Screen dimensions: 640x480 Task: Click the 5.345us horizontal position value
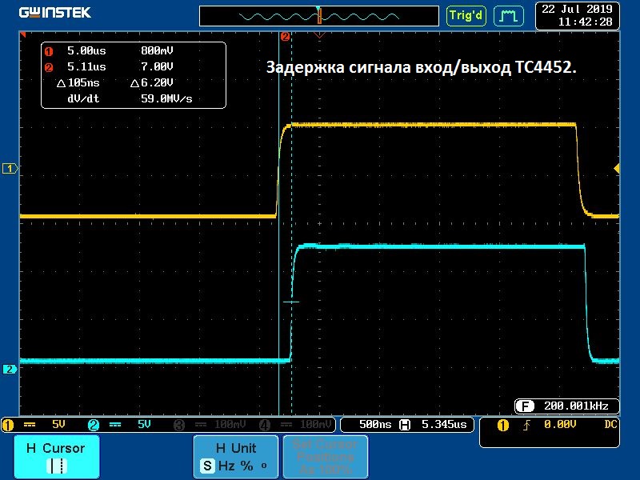(x=444, y=425)
